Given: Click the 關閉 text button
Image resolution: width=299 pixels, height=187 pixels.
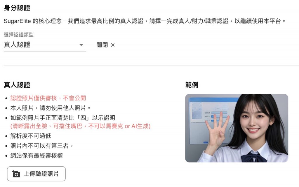Looking at the screenshot, I should (102, 45).
